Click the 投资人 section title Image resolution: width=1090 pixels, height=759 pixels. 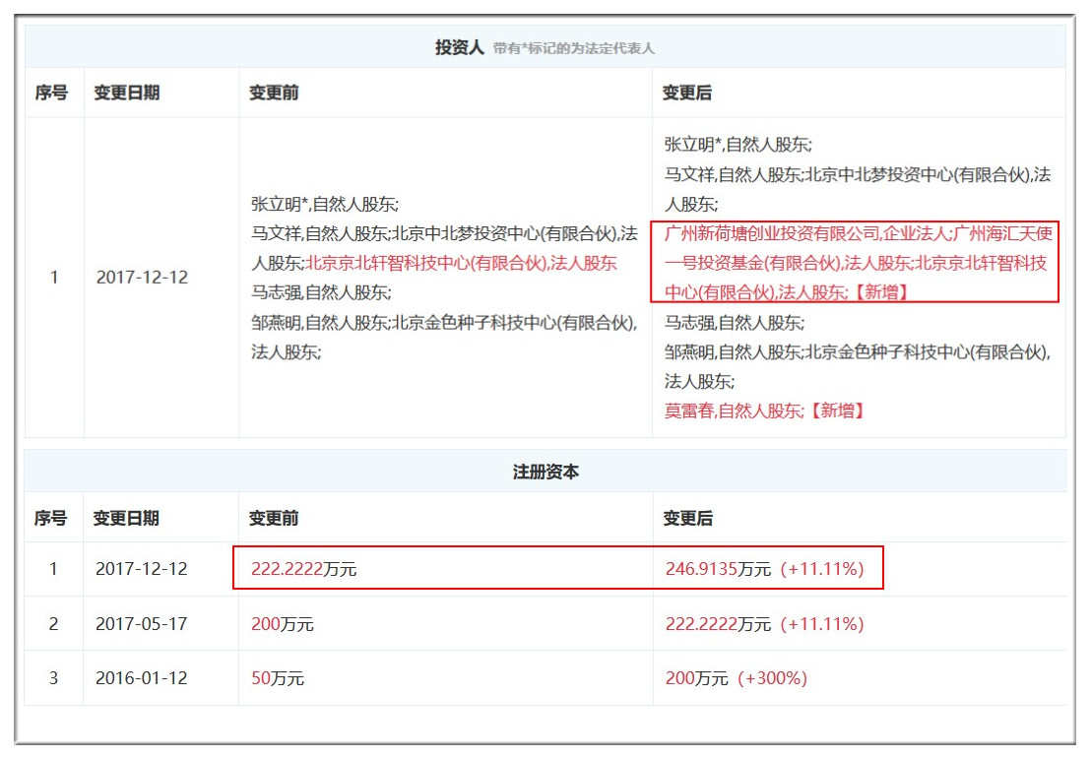(459, 47)
